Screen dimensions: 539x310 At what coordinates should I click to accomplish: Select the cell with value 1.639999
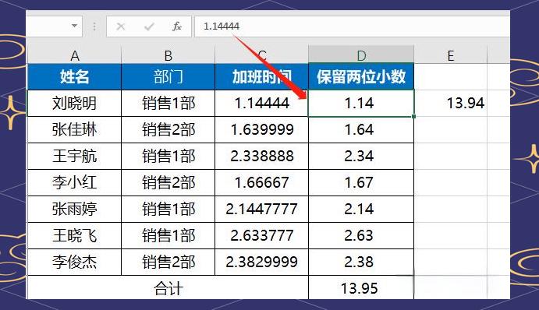pyautogui.click(x=261, y=130)
